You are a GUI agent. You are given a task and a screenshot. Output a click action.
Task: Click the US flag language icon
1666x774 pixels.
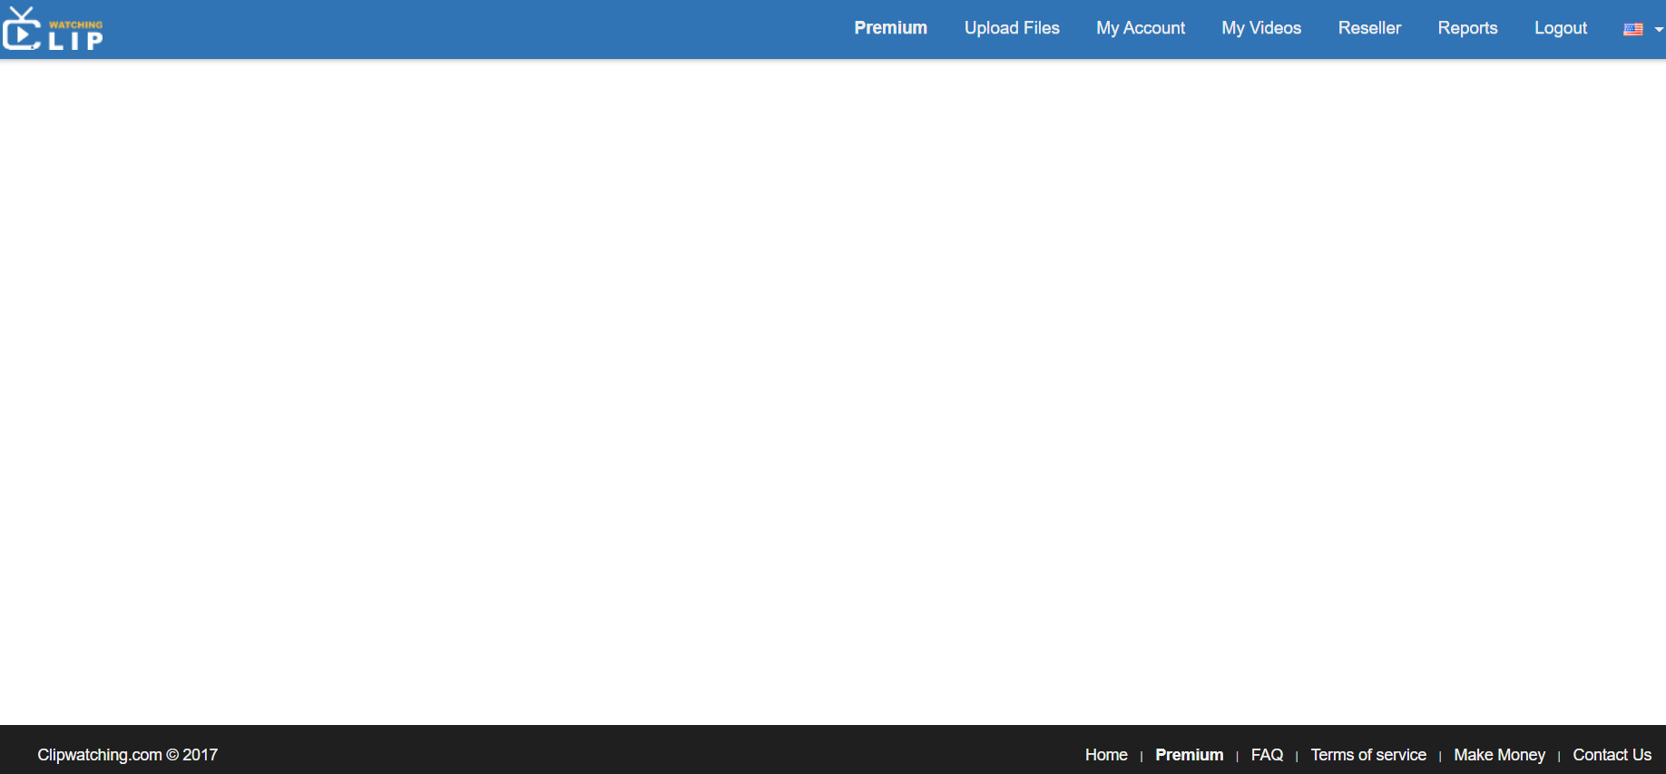1632,29
